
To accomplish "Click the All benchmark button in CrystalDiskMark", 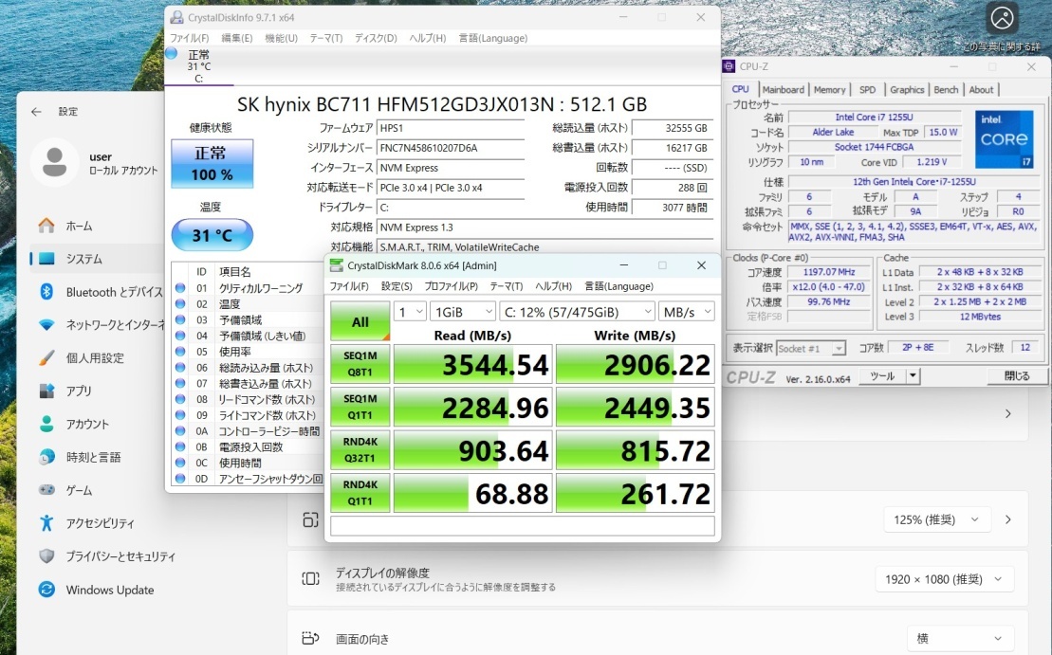I will pos(360,321).
